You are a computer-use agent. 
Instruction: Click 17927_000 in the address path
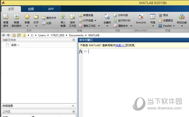pos(57,35)
